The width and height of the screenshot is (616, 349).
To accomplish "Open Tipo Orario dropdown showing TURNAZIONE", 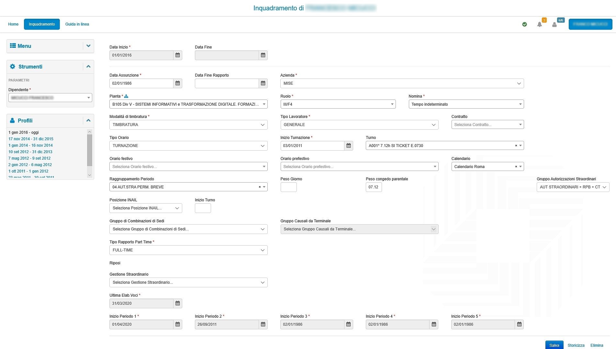I will 188,146.
